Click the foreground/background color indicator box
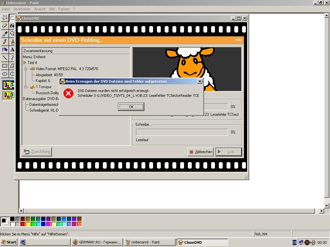The width and height of the screenshot is (330, 247). 5,221
